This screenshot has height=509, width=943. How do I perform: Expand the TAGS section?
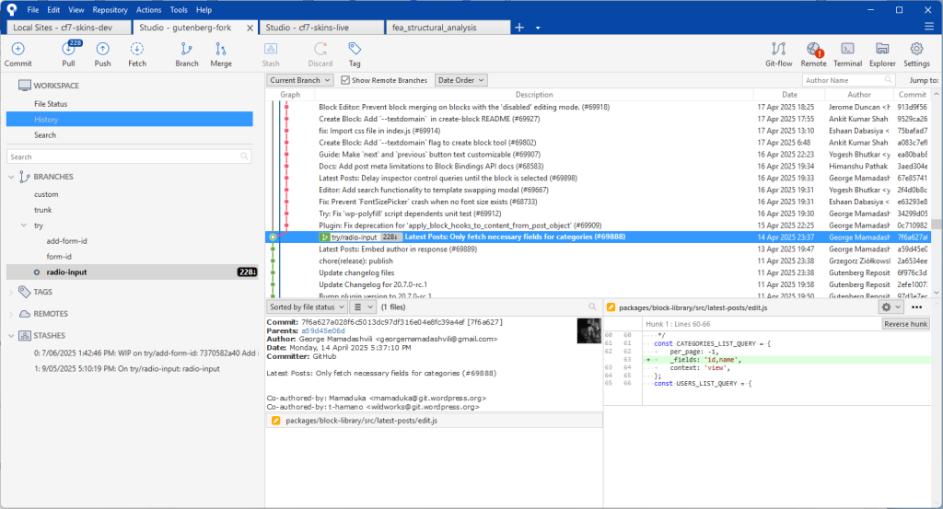(x=12, y=292)
